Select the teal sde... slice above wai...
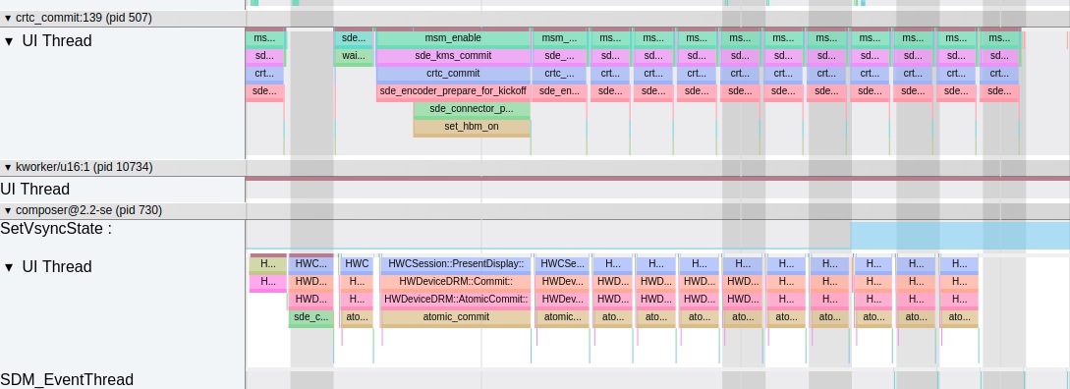Screen dimensions: 1070x389 tap(354, 39)
